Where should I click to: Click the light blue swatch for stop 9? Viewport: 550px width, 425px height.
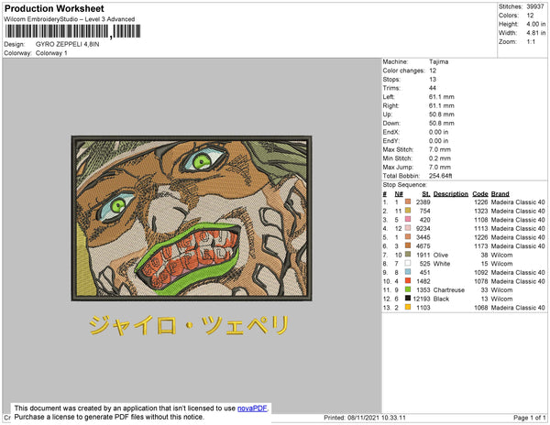point(408,272)
